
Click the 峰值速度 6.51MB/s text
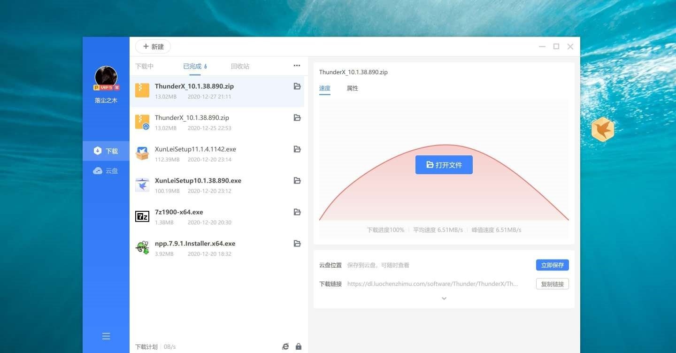pyautogui.click(x=497, y=230)
